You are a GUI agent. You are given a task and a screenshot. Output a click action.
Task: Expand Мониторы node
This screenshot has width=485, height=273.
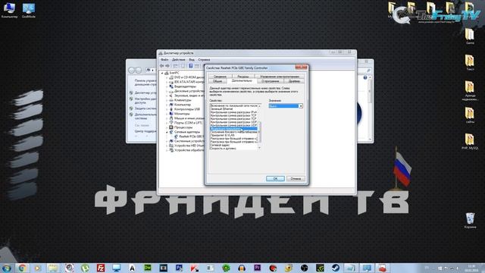click(x=167, y=114)
